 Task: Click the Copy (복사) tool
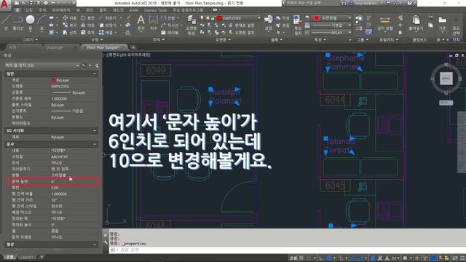point(70,25)
